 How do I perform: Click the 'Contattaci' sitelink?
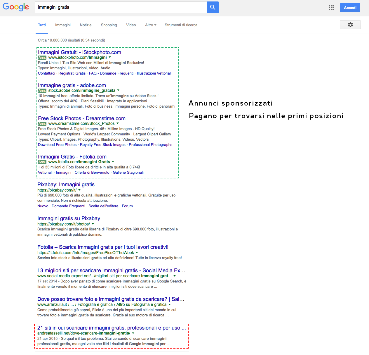(x=46, y=73)
